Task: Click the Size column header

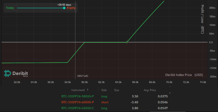Action: tap(116, 90)
